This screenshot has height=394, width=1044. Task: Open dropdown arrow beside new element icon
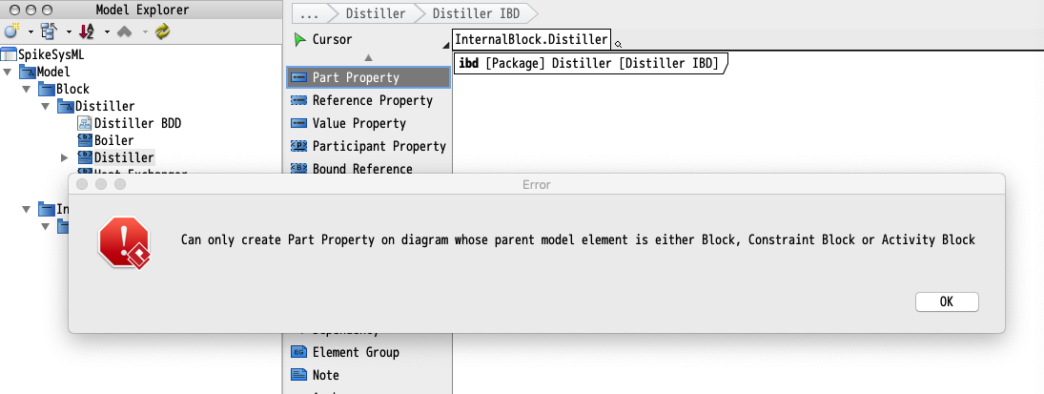(x=31, y=31)
